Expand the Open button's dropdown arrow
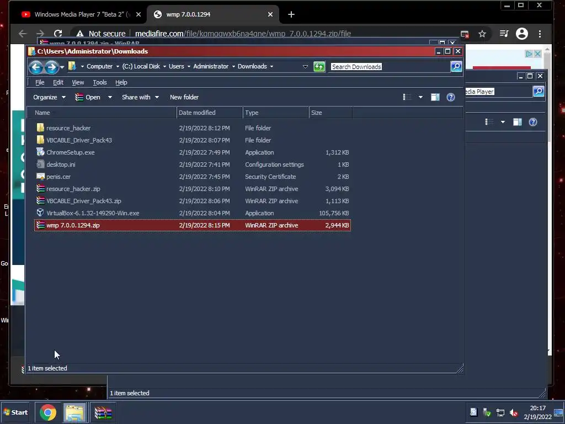The image size is (565, 424). click(x=110, y=97)
